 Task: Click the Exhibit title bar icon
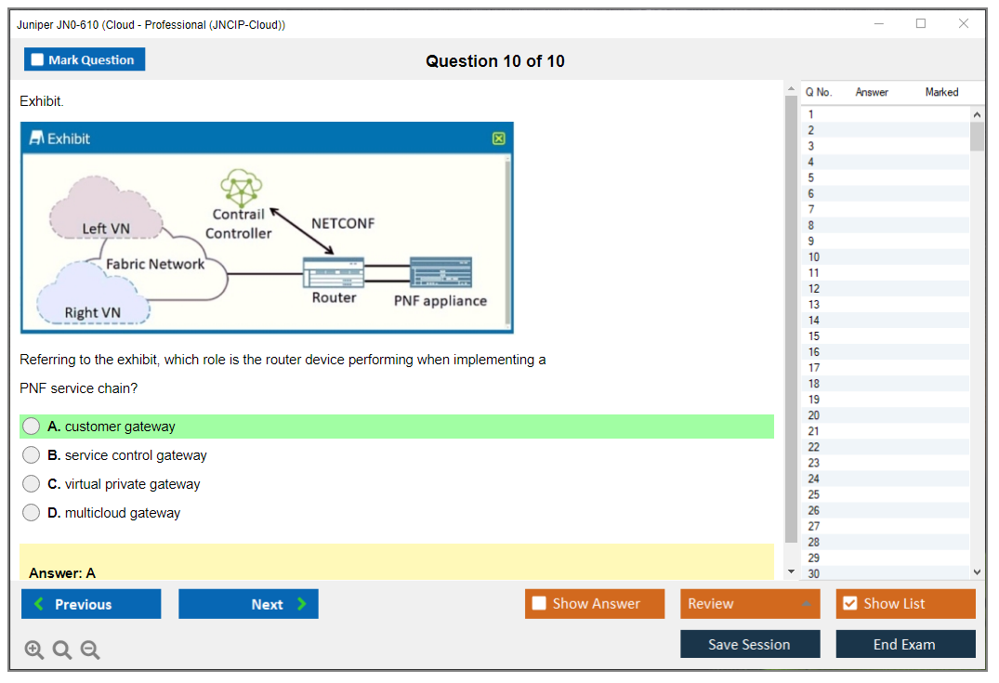[37, 138]
